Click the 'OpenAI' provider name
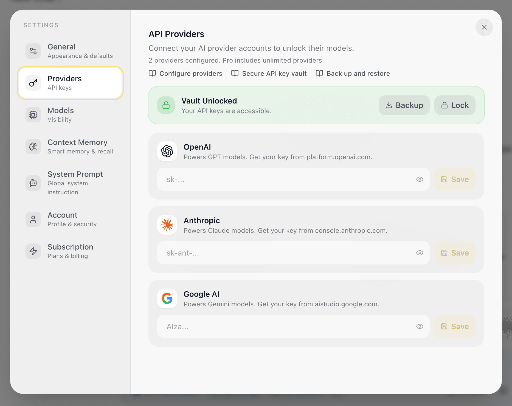Image resolution: width=512 pixels, height=406 pixels. [197, 147]
